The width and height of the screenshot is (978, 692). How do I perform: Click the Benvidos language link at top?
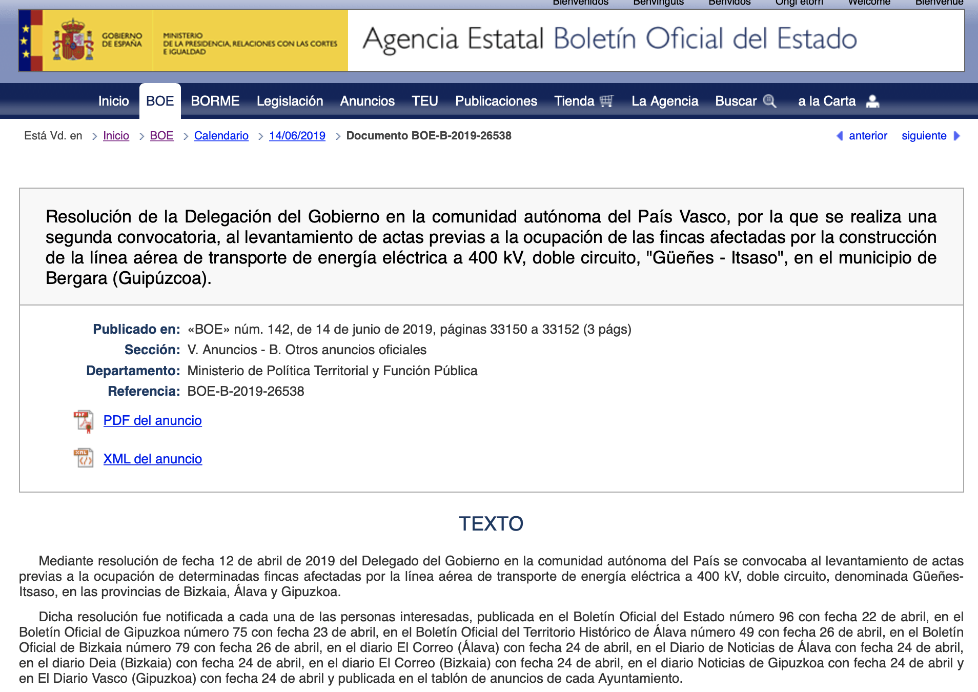pos(729,3)
